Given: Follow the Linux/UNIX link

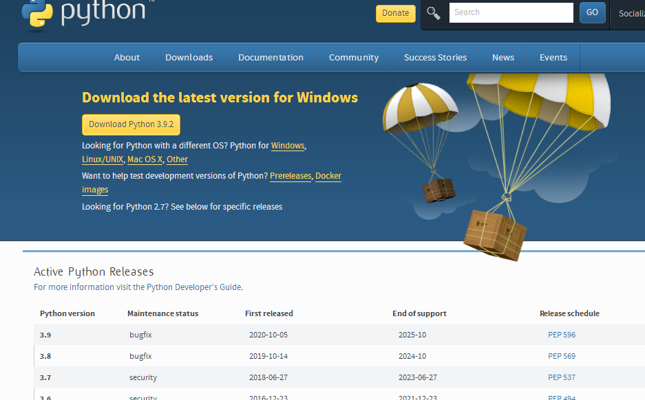Looking at the screenshot, I should coord(103,159).
